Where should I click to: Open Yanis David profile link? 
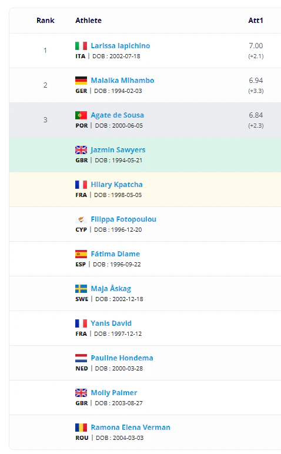pos(111,323)
